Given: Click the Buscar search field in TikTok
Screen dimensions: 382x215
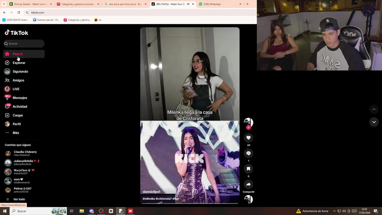Looking at the screenshot, I should coord(24,44).
